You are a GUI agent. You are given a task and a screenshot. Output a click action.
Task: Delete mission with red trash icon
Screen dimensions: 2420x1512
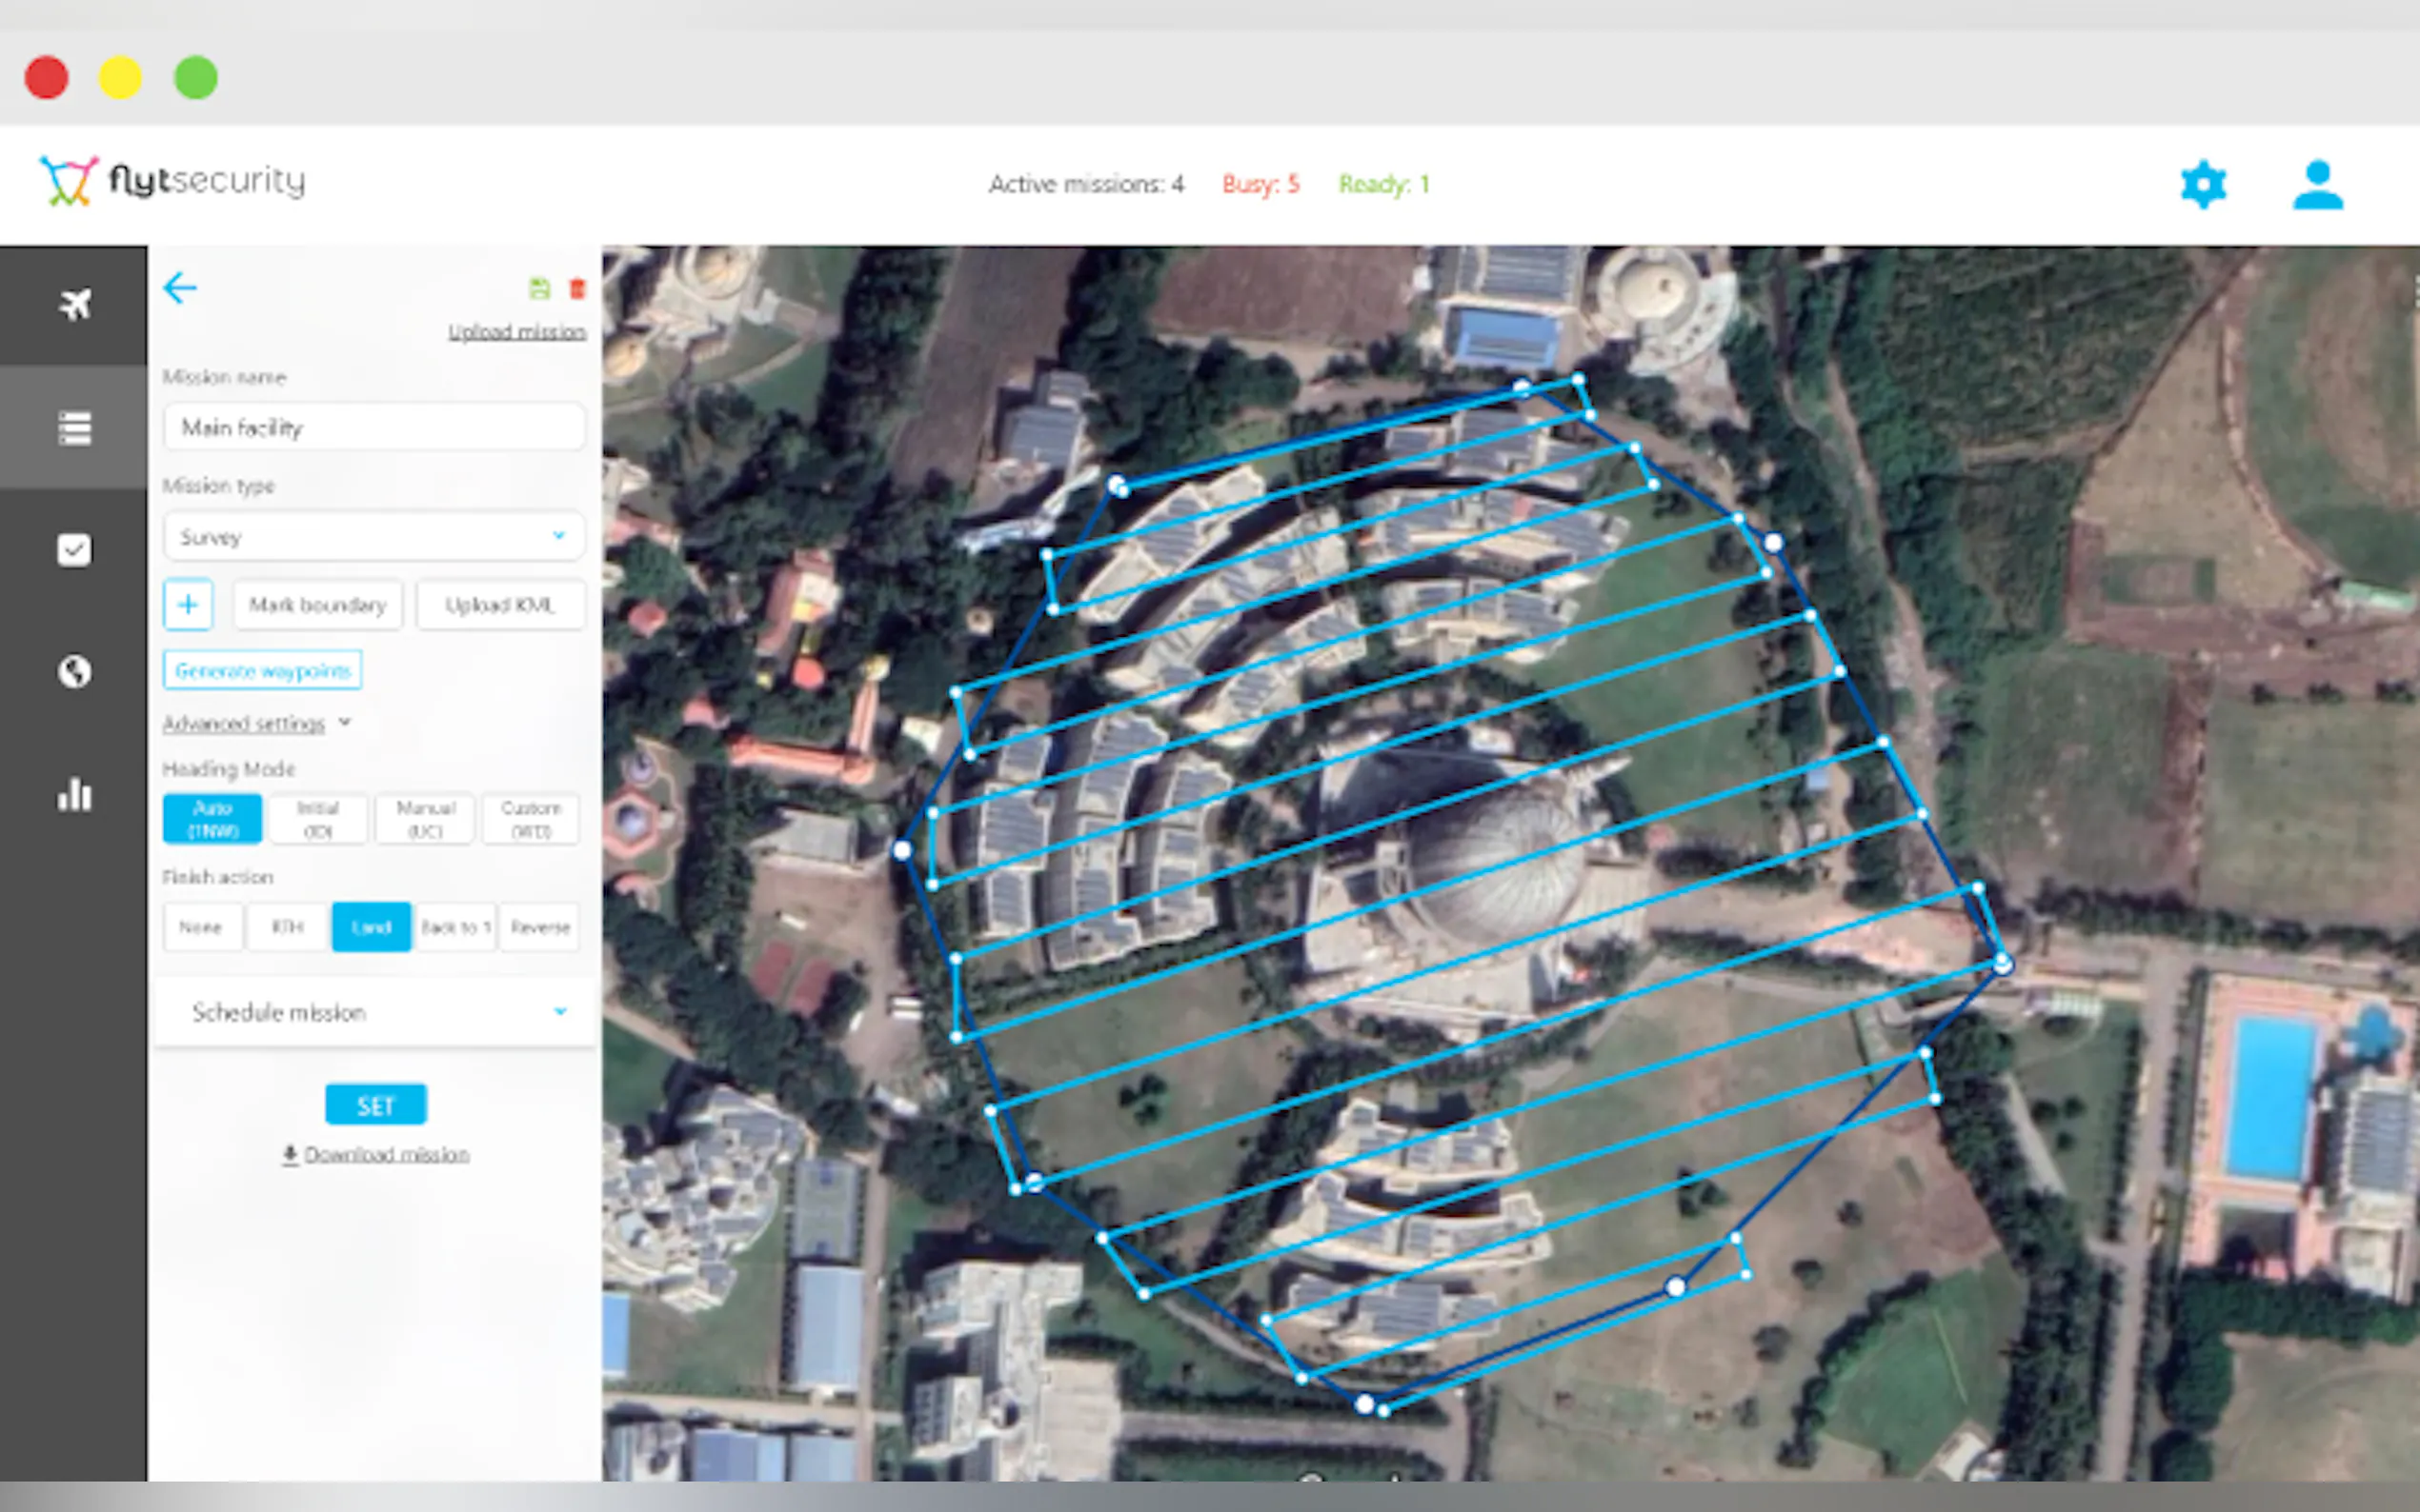click(x=577, y=289)
